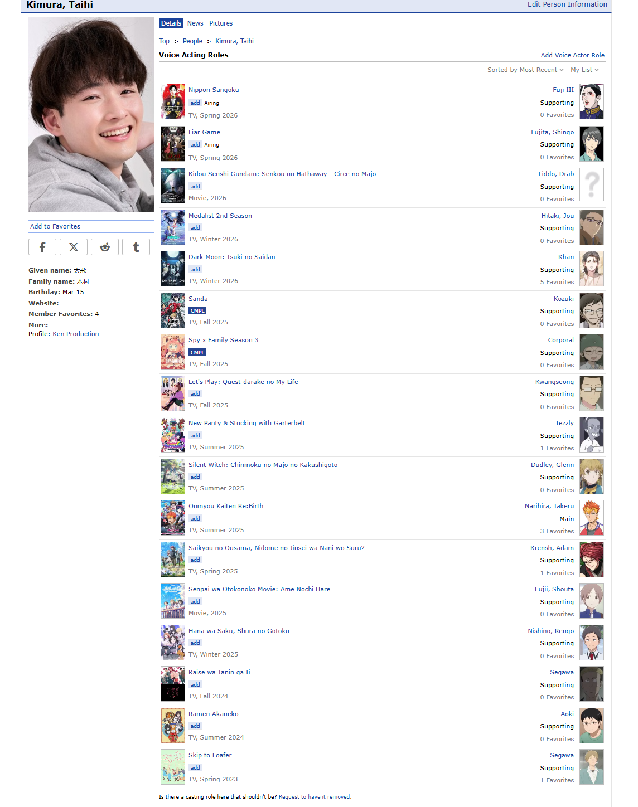
Task: Open Hitaki, Jou character link
Action: 557,216
